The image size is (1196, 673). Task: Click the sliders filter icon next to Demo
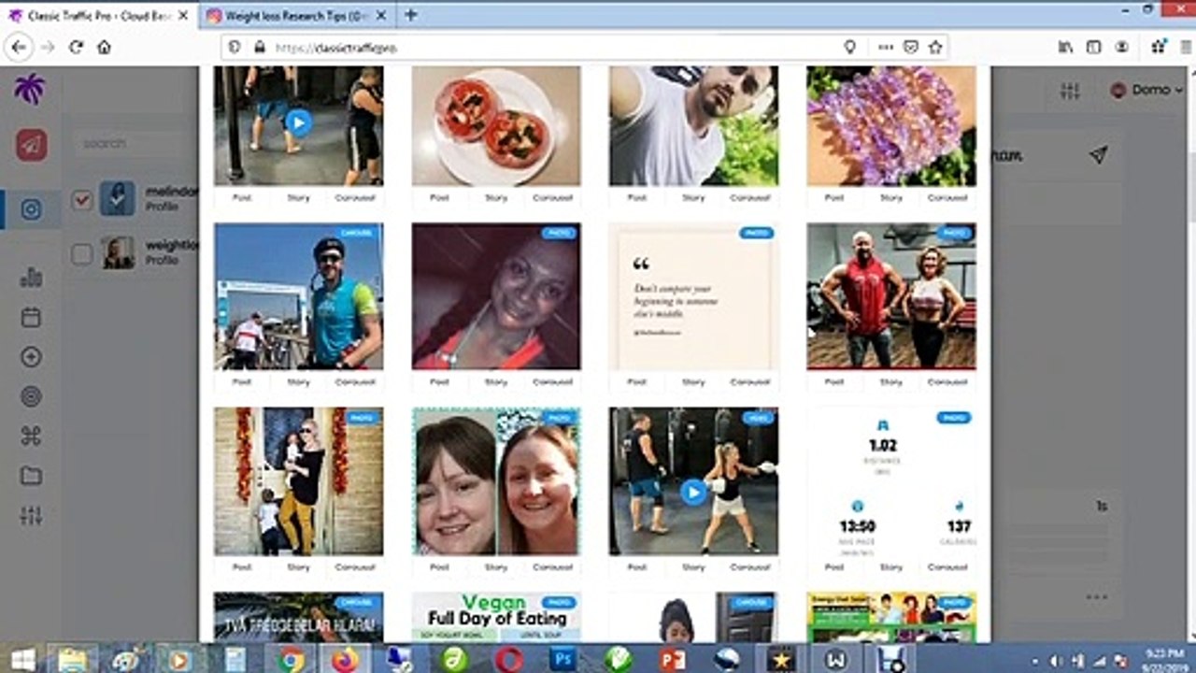pyautogui.click(x=1070, y=91)
